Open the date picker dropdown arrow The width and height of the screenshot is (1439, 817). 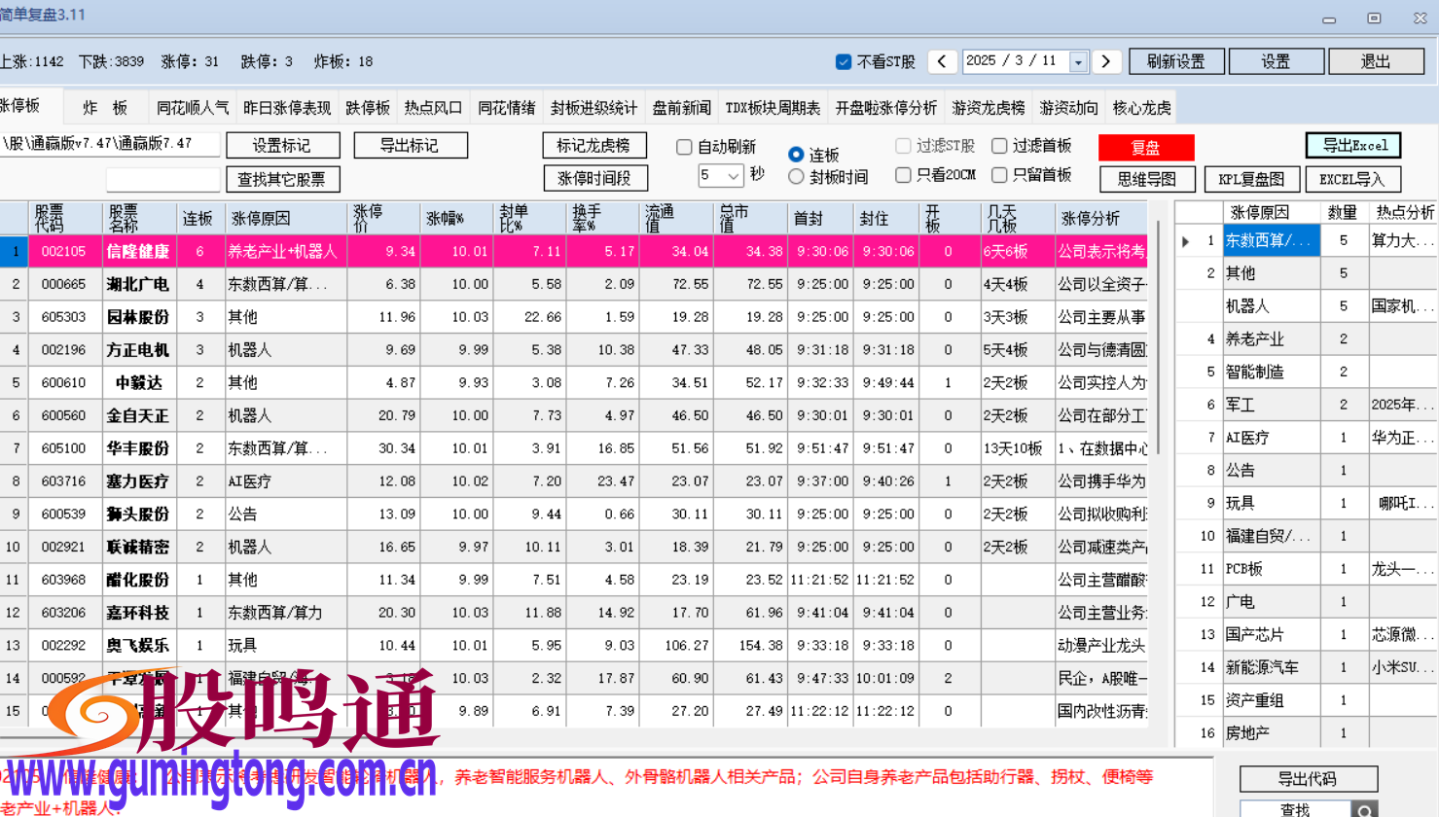[1078, 62]
